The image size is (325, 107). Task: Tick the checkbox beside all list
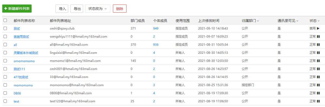tap(5, 44)
